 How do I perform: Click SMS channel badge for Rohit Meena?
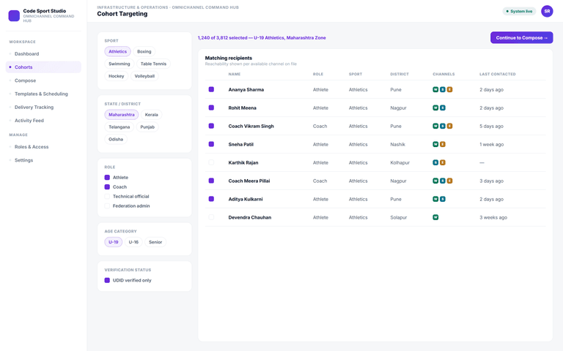coord(443,107)
